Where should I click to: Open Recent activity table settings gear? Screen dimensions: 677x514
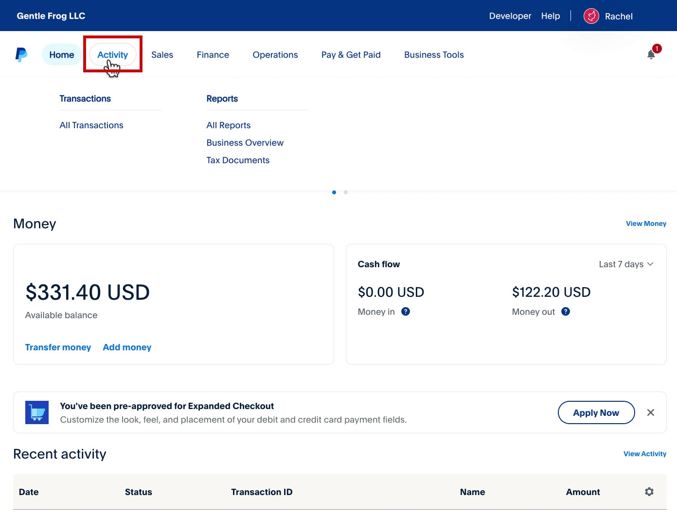(x=649, y=492)
